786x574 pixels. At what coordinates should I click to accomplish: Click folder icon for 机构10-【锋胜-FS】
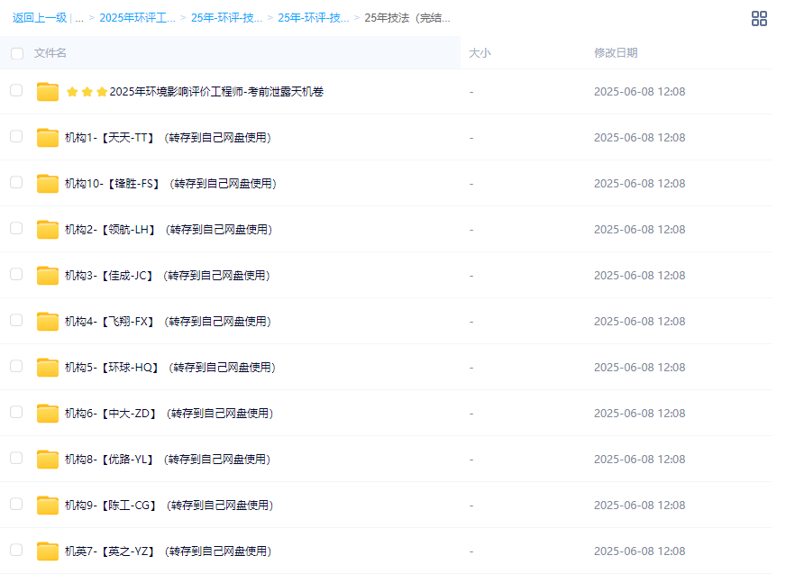pyautogui.click(x=48, y=184)
